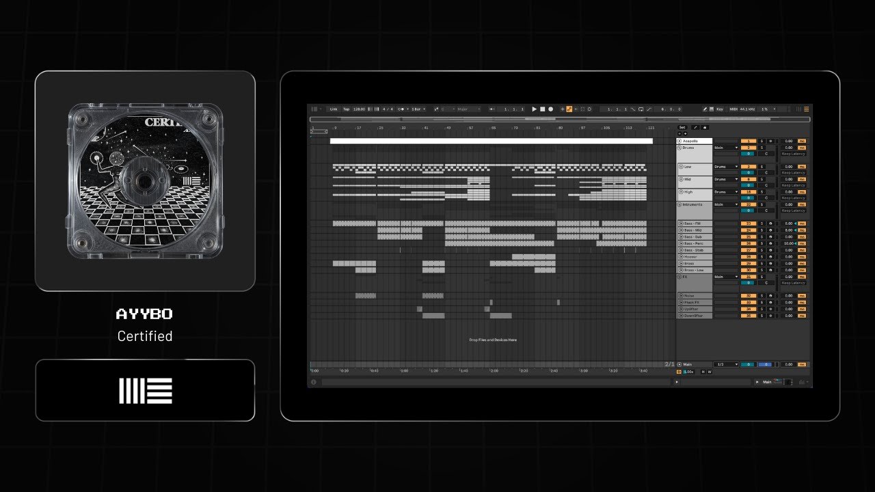Click the Draw Mode pencil icon
The height and width of the screenshot is (492, 875).
click(x=705, y=109)
